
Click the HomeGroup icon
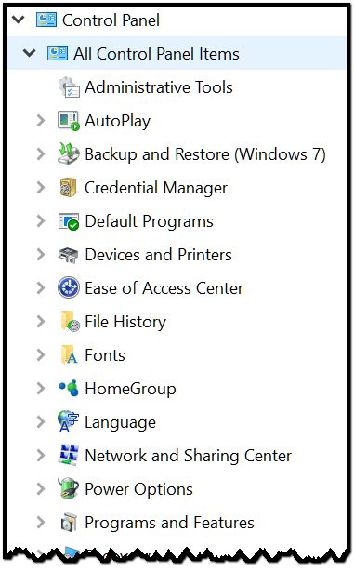(x=69, y=388)
